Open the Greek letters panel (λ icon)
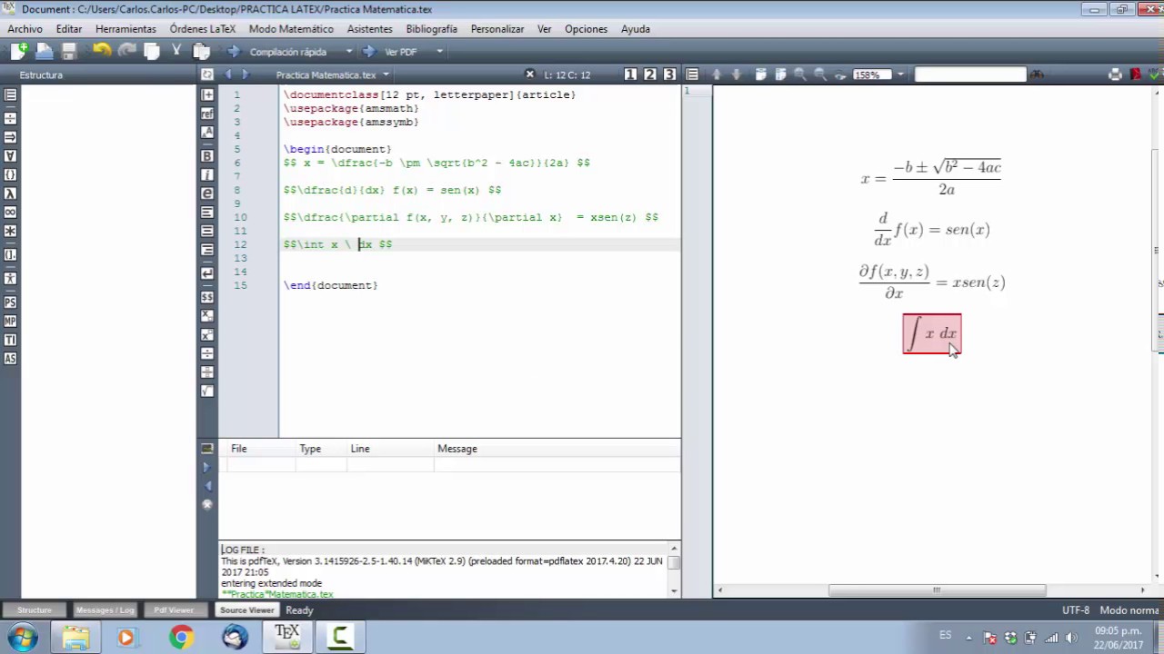This screenshot has width=1164, height=654. coord(10,193)
